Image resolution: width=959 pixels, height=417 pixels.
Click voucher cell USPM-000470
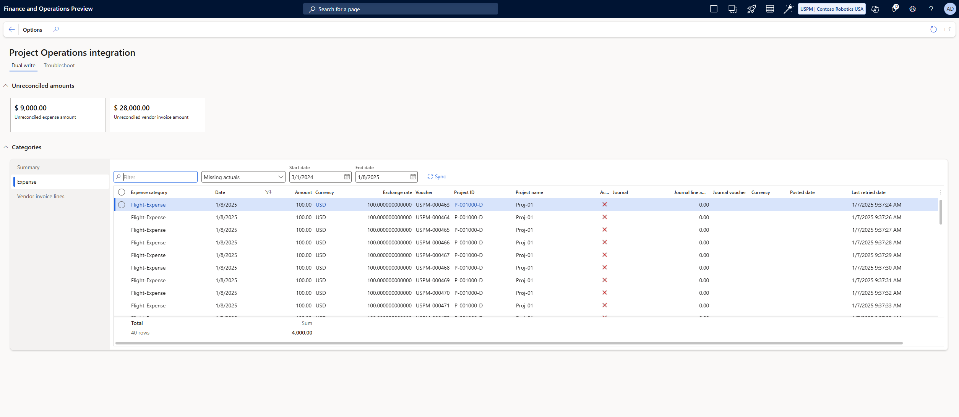[x=433, y=293]
